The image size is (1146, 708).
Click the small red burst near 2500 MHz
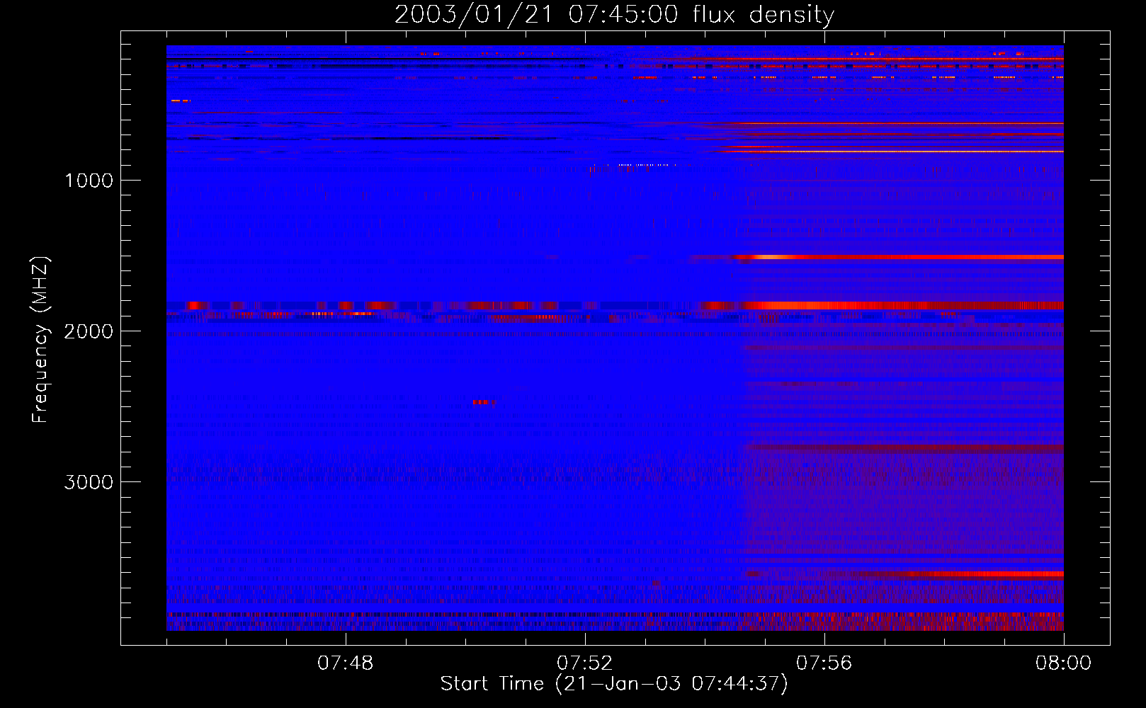point(484,402)
